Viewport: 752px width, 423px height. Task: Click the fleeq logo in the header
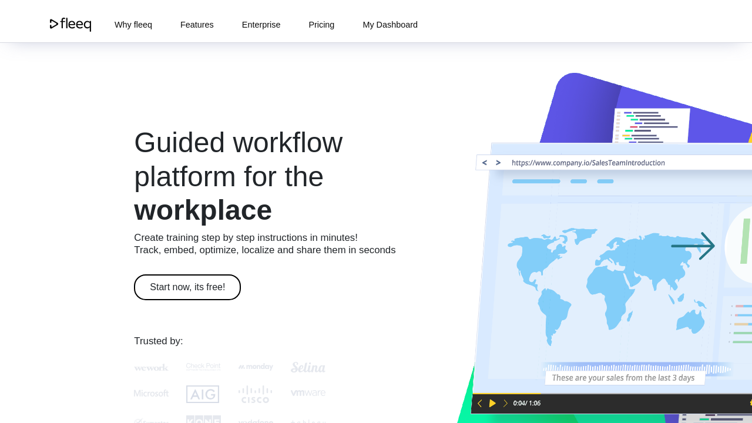pyautogui.click(x=70, y=25)
